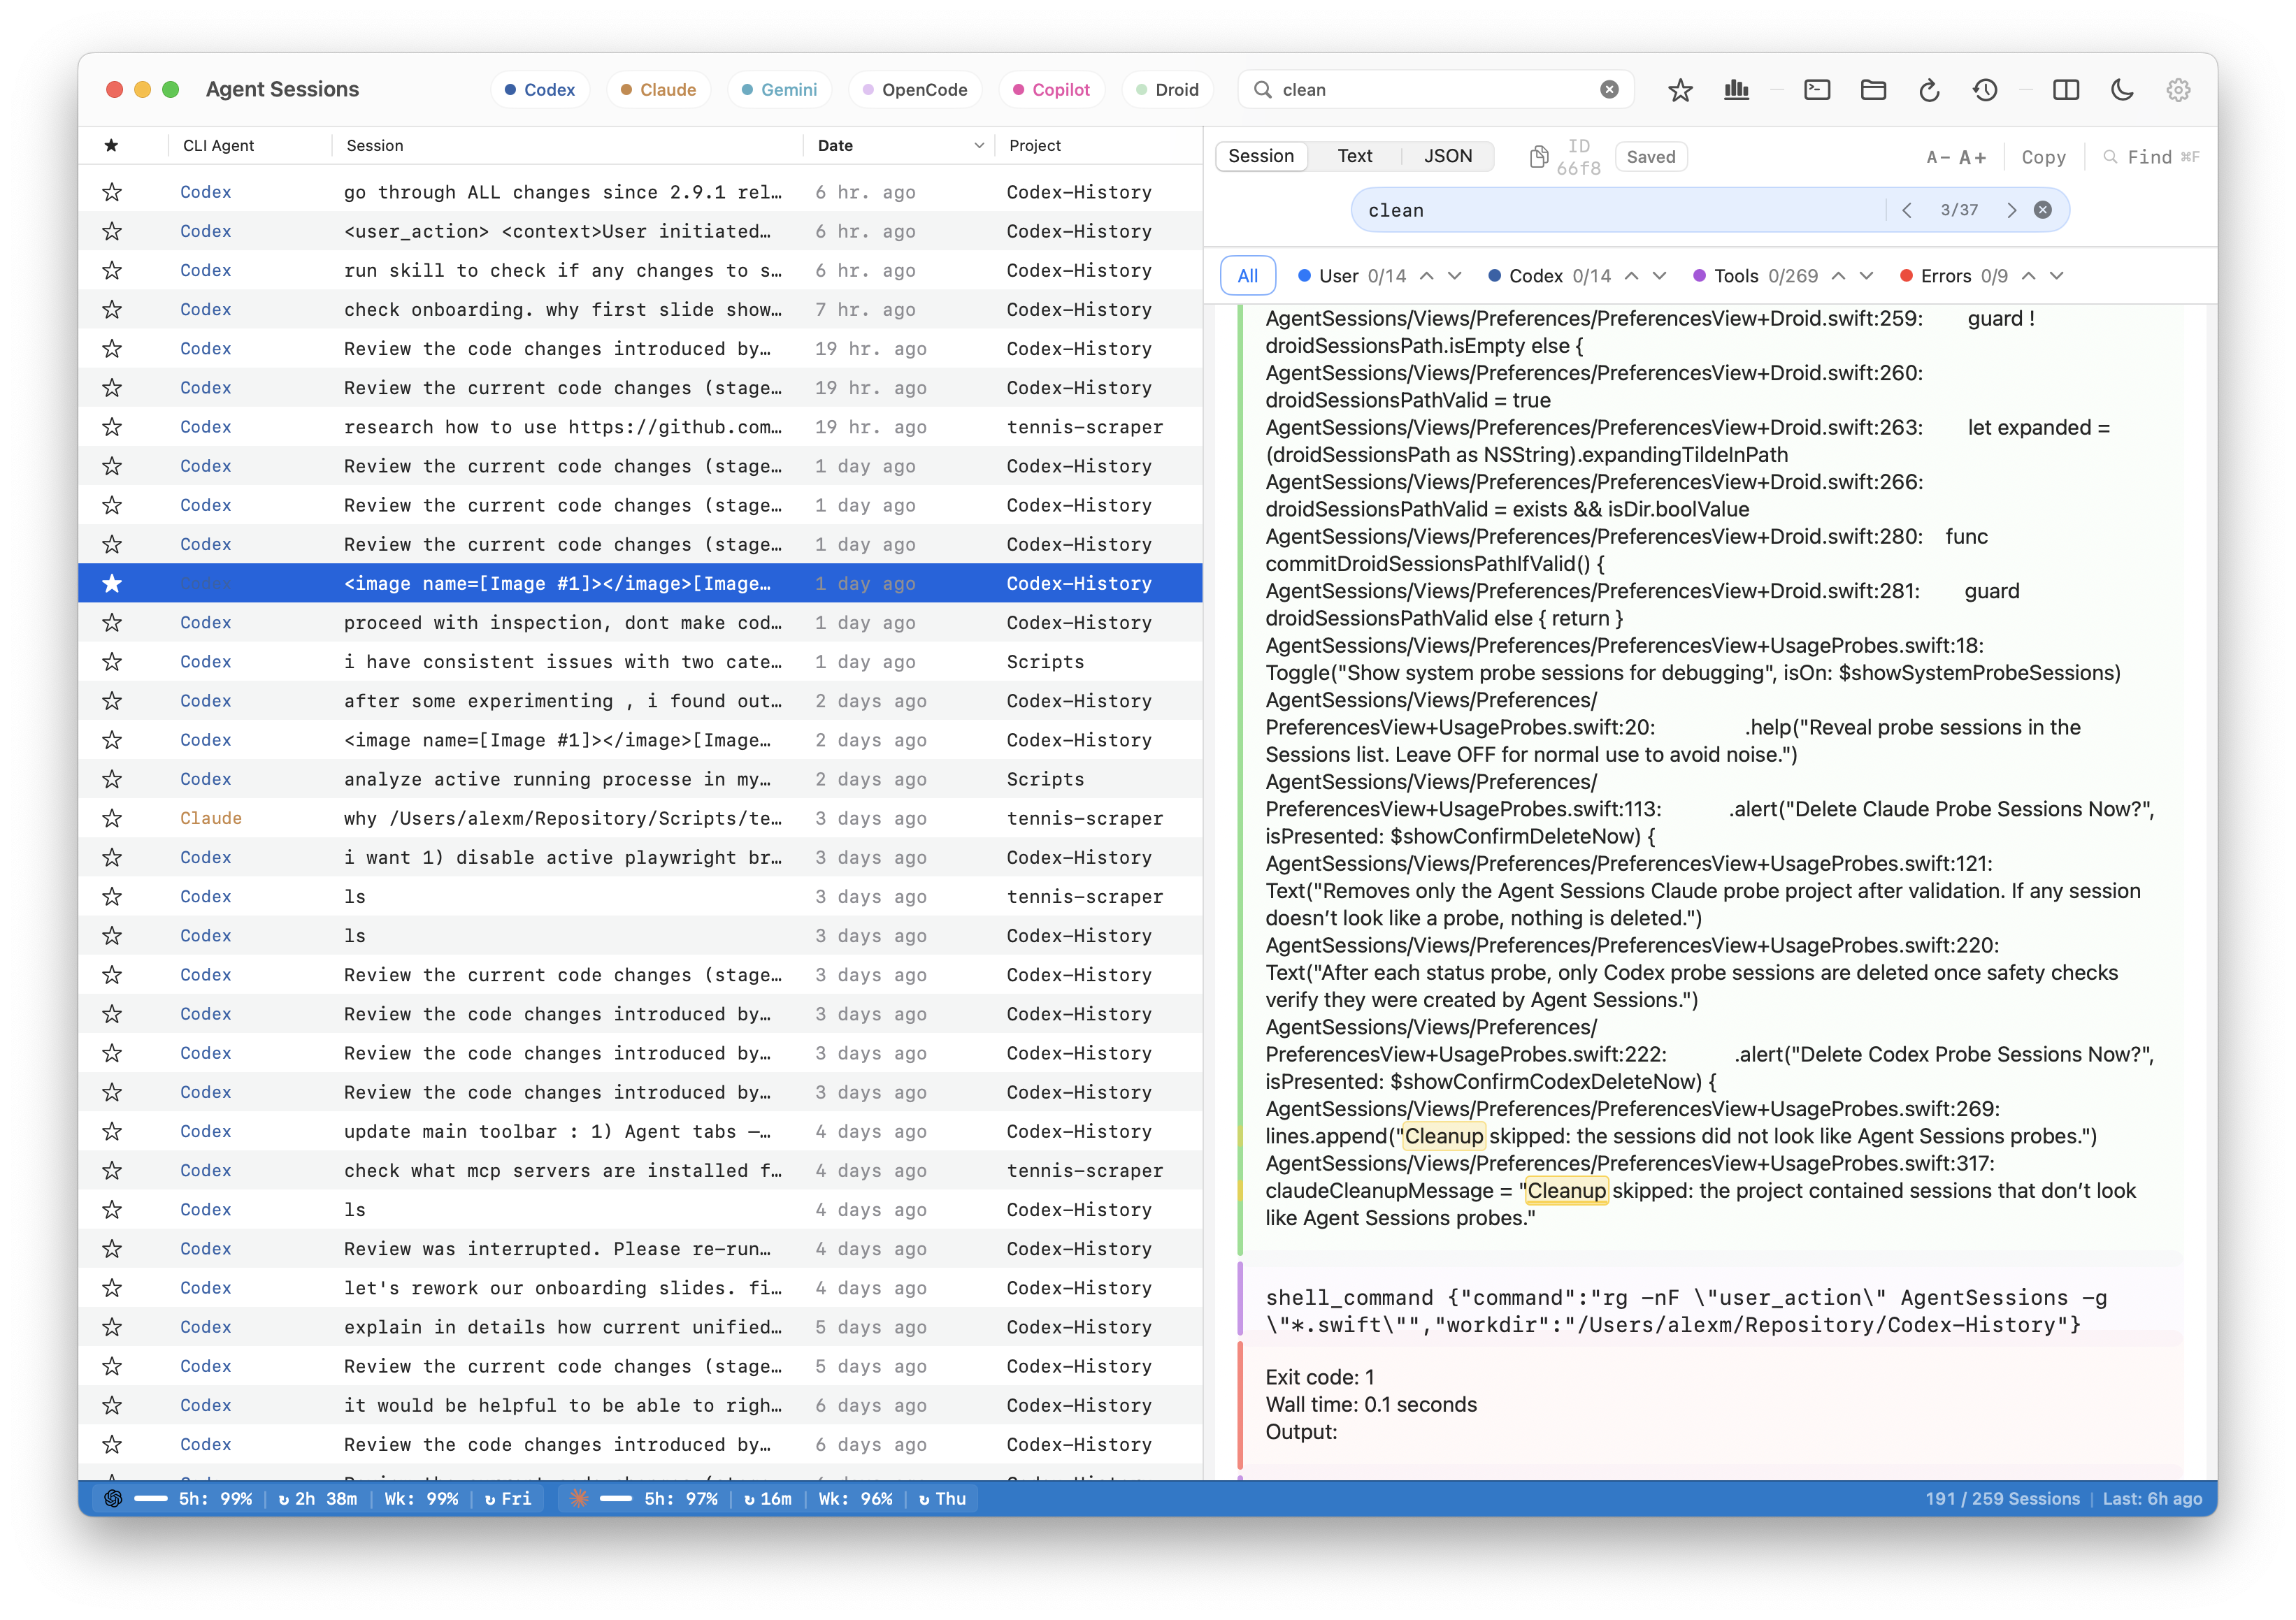The height and width of the screenshot is (1620, 2296).
Task: Click the 5h: 99% usage progress bar
Action: pyautogui.click(x=150, y=1498)
